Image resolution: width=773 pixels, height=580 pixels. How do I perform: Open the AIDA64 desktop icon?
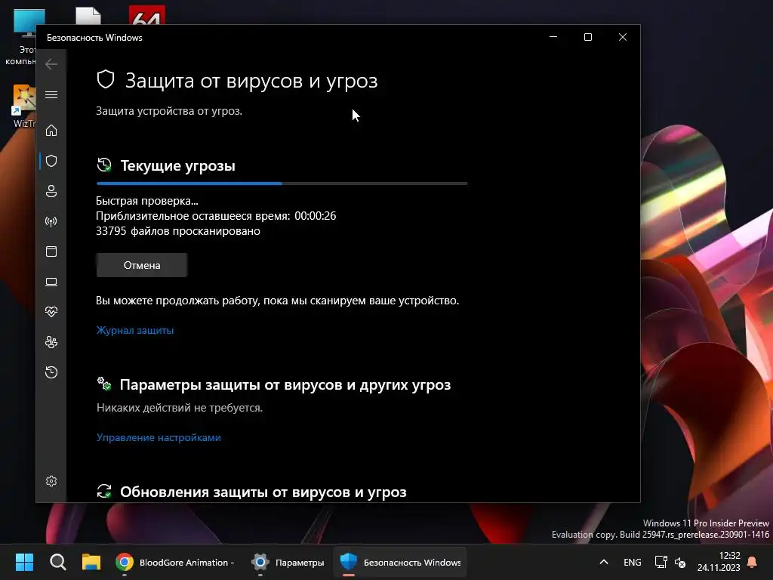click(x=147, y=16)
